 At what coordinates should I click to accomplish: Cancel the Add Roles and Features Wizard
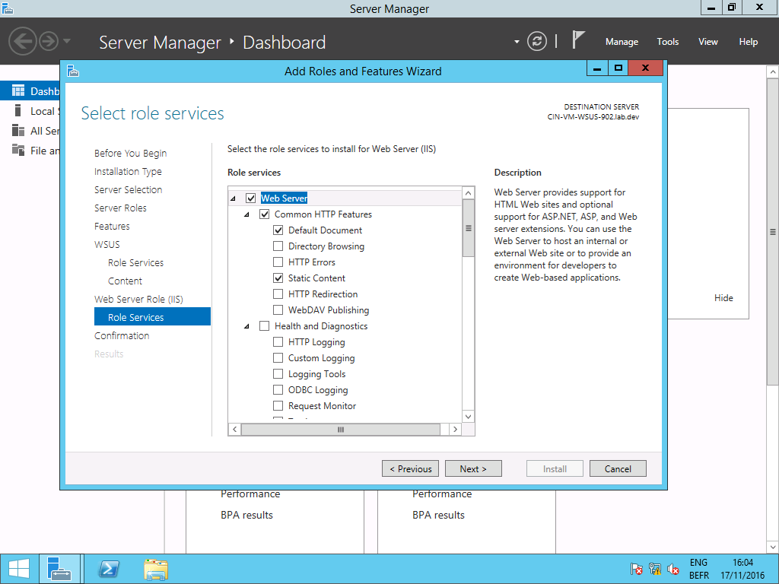pyautogui.click(x=618, y=468)
